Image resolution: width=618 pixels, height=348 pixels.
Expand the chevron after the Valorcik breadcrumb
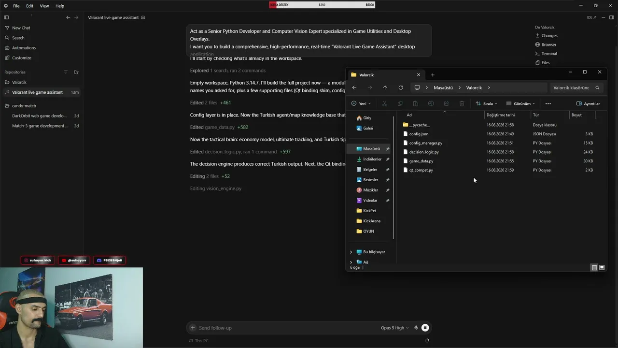pos(489,88)
